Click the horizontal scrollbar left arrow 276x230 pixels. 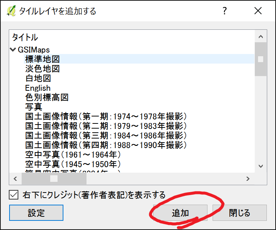click(15, 179)
